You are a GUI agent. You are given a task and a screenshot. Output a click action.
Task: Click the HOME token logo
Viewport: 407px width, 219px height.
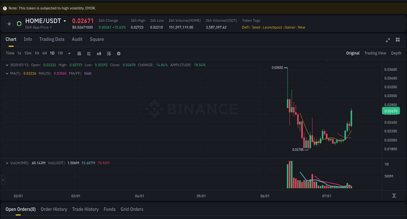(19, 24)
